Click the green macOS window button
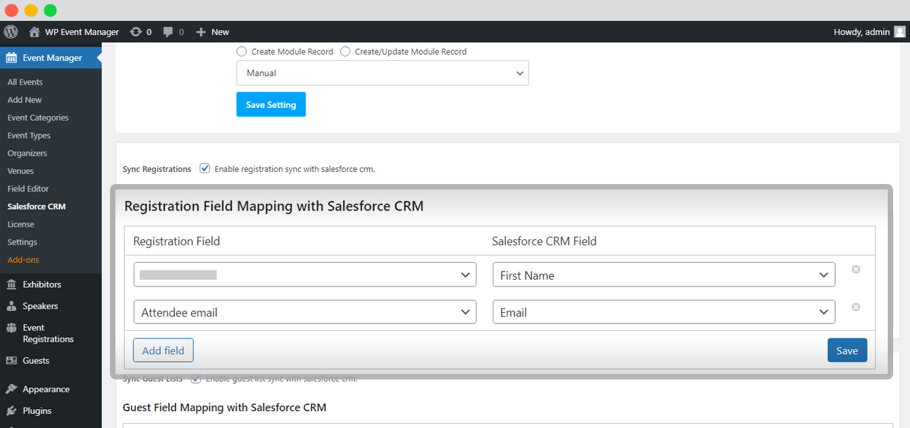This screenshot has height=428, width=910. coord(51,10)
